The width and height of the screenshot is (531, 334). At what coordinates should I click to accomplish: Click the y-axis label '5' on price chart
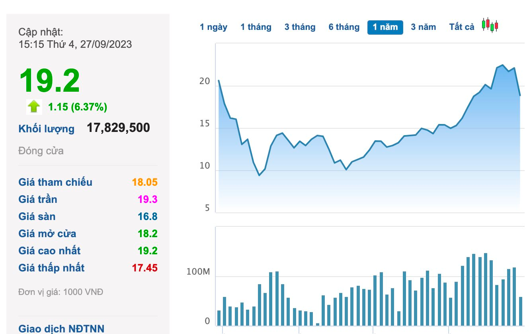(207, 208)
